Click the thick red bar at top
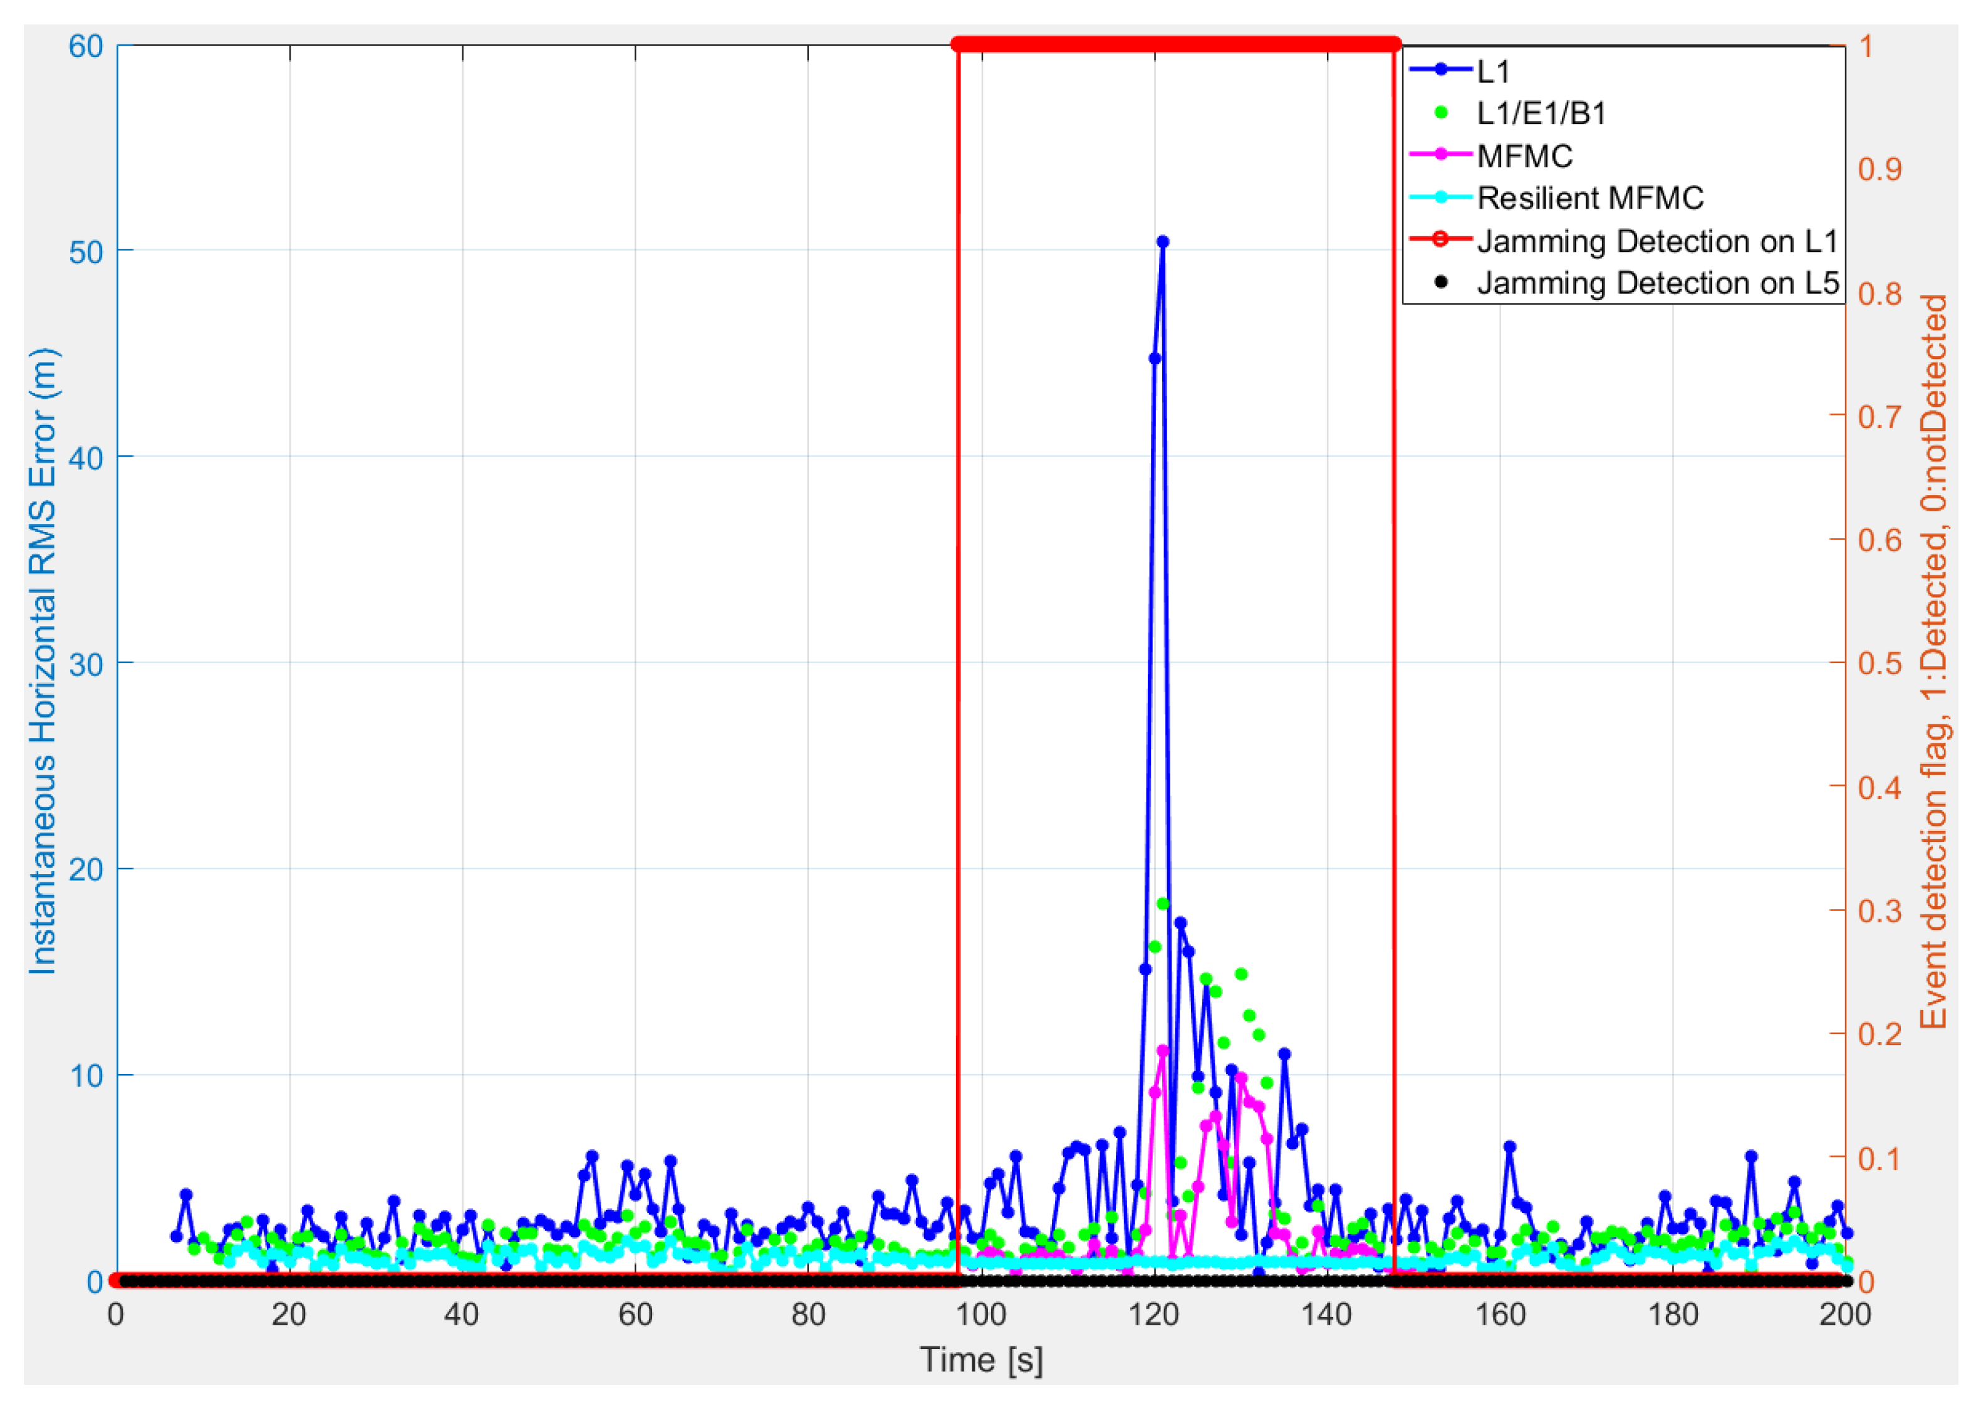Image resolution: width=1976 pixels, height=1403 pixels. tap(1175, 44)
